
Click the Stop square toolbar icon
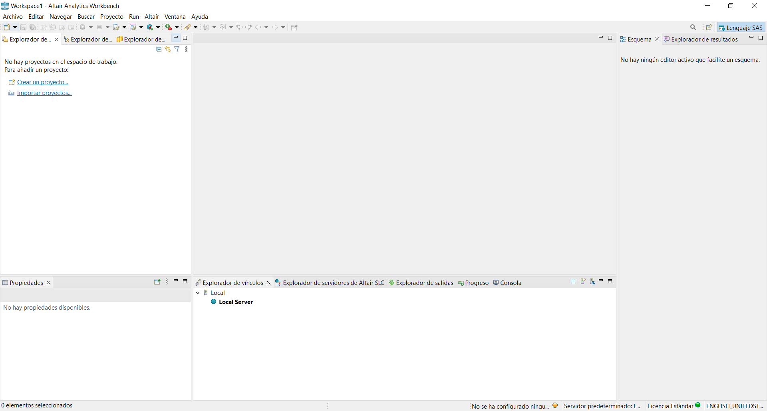click(x=99, y=27)
